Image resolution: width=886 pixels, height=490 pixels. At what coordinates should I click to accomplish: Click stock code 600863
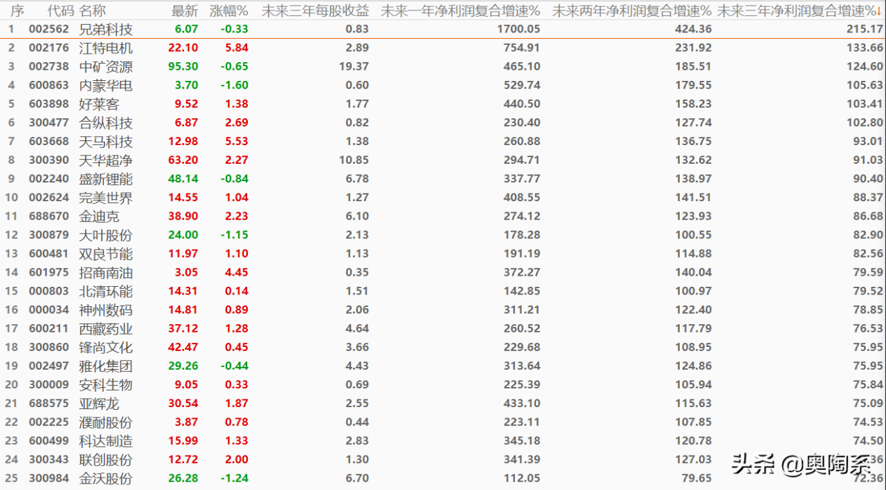point(48,86)
